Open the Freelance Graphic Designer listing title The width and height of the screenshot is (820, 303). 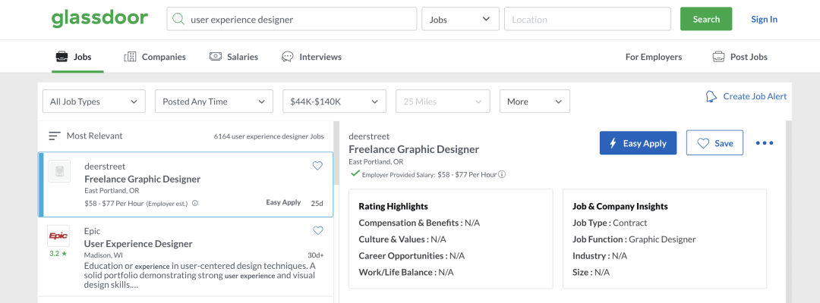tap(142, 179)
